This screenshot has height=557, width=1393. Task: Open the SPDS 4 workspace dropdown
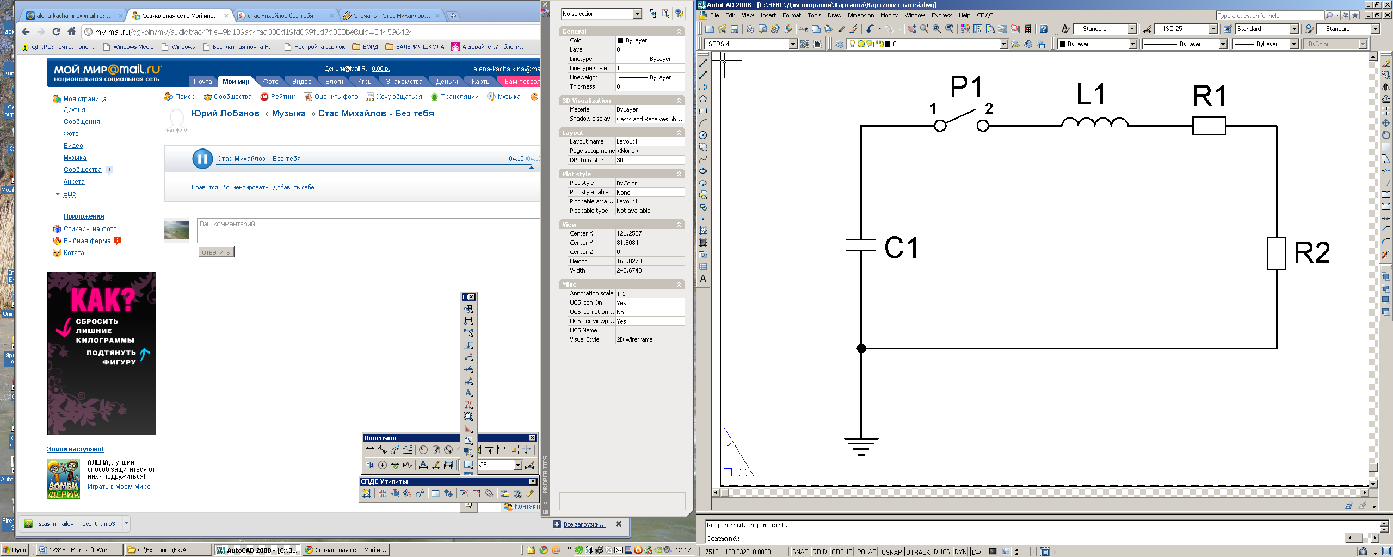click(793, 44)
